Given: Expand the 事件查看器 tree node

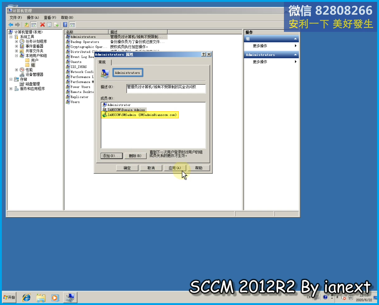Looking at the screenshot, I should point(17,46).
